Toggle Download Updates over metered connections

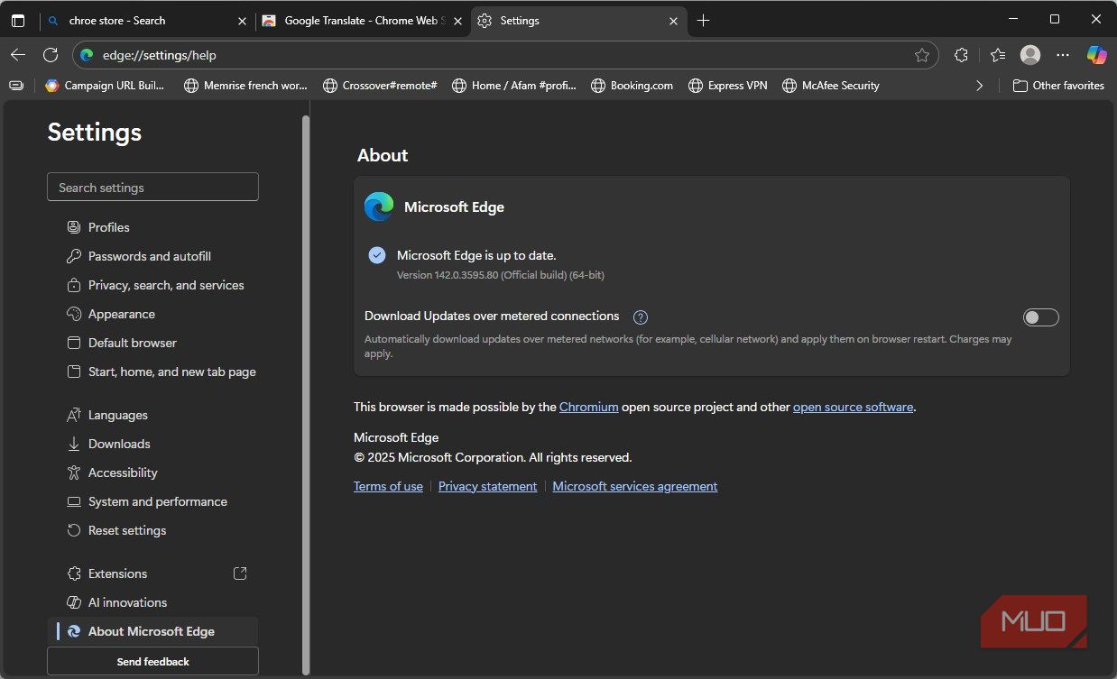coord(1041,317)
